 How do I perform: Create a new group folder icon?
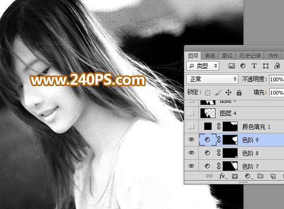click(x=260, y=176)
